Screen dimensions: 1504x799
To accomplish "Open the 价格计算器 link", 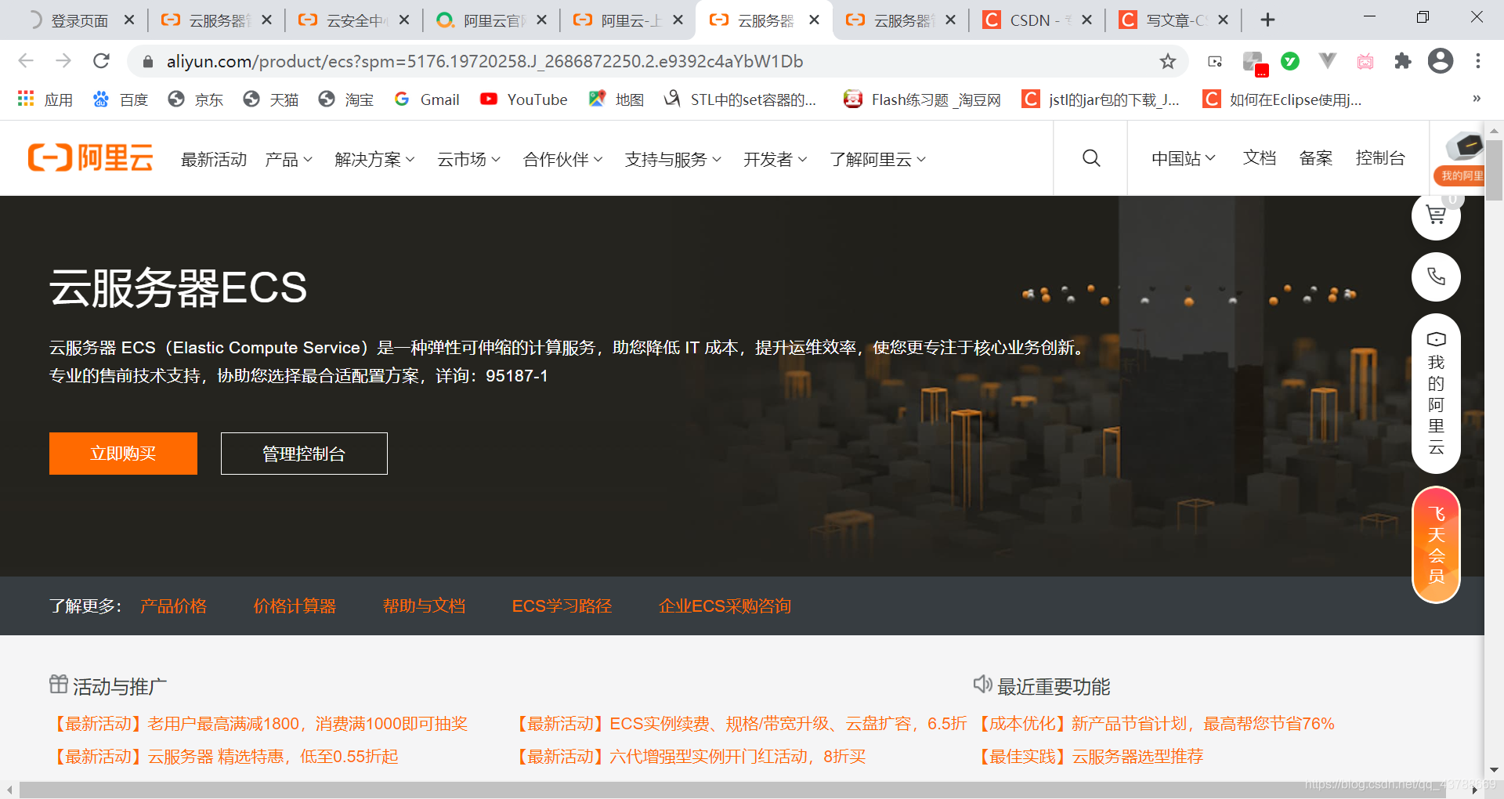I will point(295,606).
